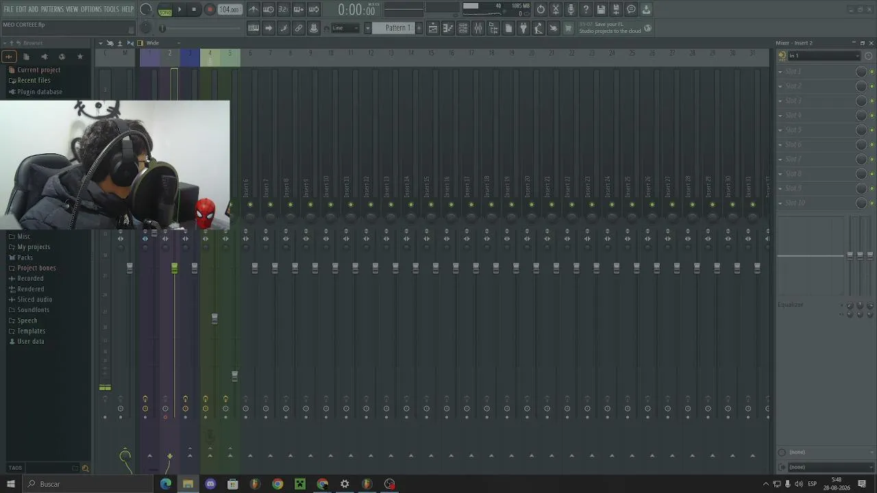Open the Channel rack view icon
The width and height of the screenshot is (877, 493).
click(463, 28)
